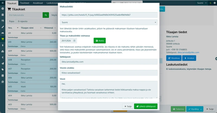Screen dimensions: 217x113
Task: Open the globe icon in the sidebar
Action: [x=3, y=82]
